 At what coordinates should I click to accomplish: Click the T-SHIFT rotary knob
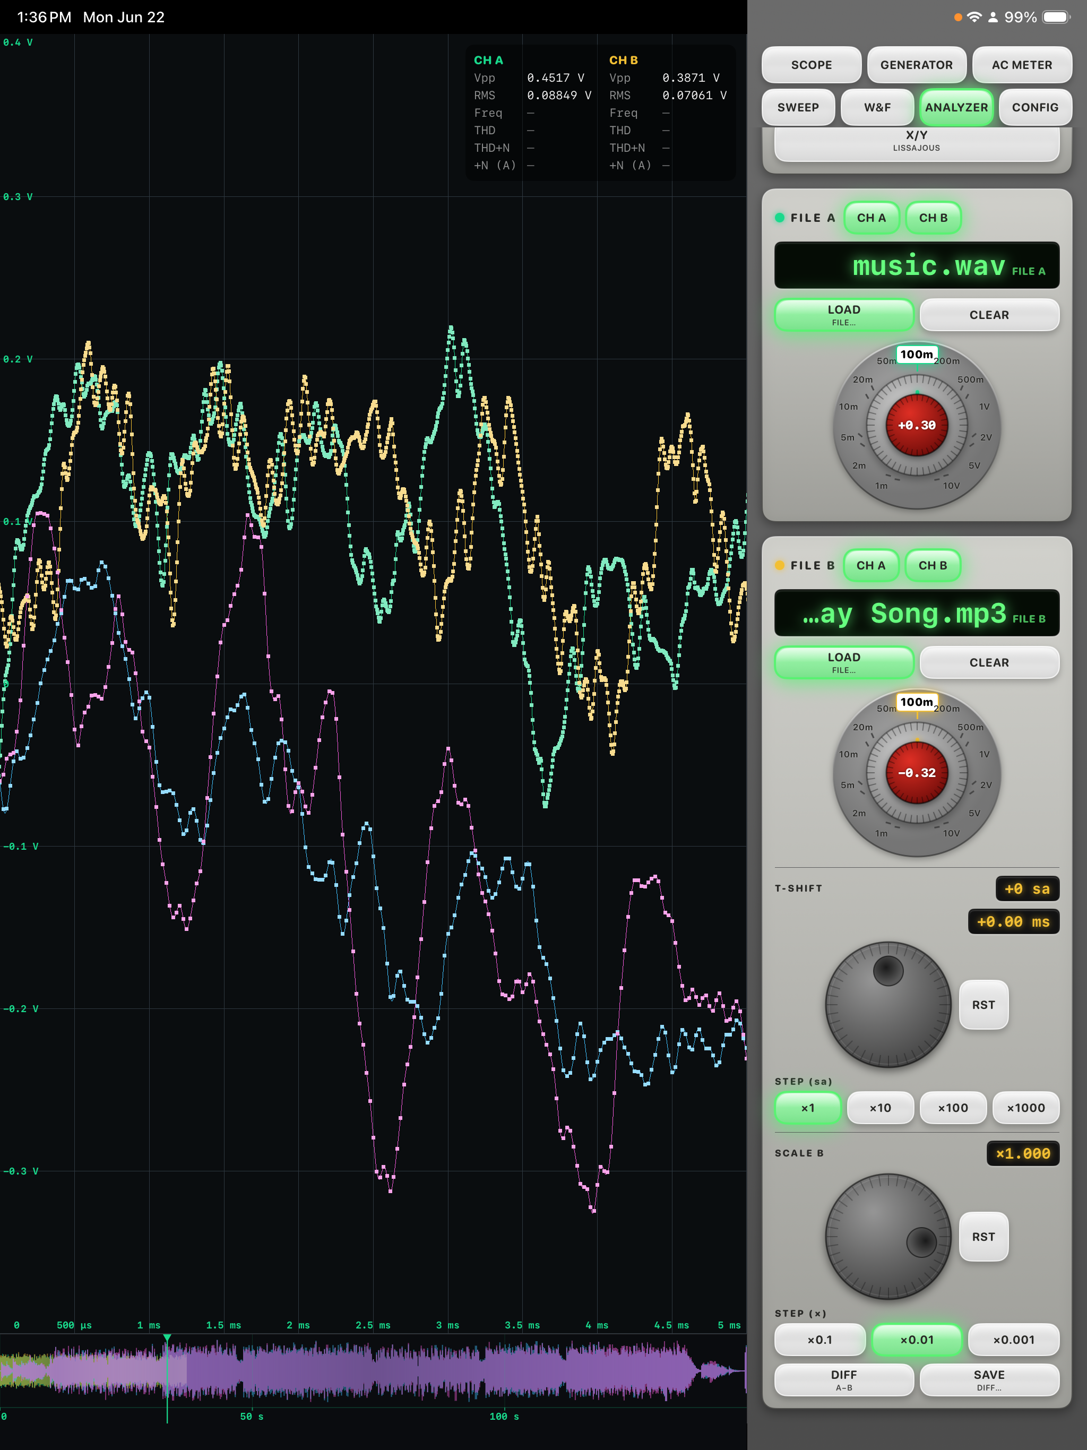tap(887, 1004)
